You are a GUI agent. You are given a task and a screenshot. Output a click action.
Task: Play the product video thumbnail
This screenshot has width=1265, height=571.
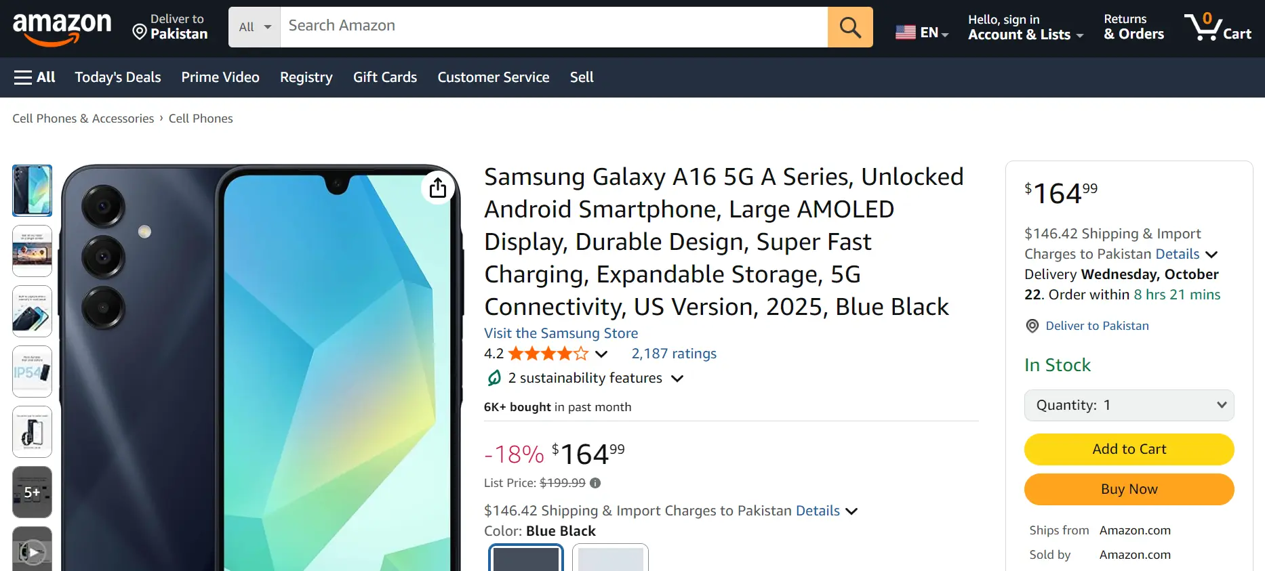click(32, 552)
